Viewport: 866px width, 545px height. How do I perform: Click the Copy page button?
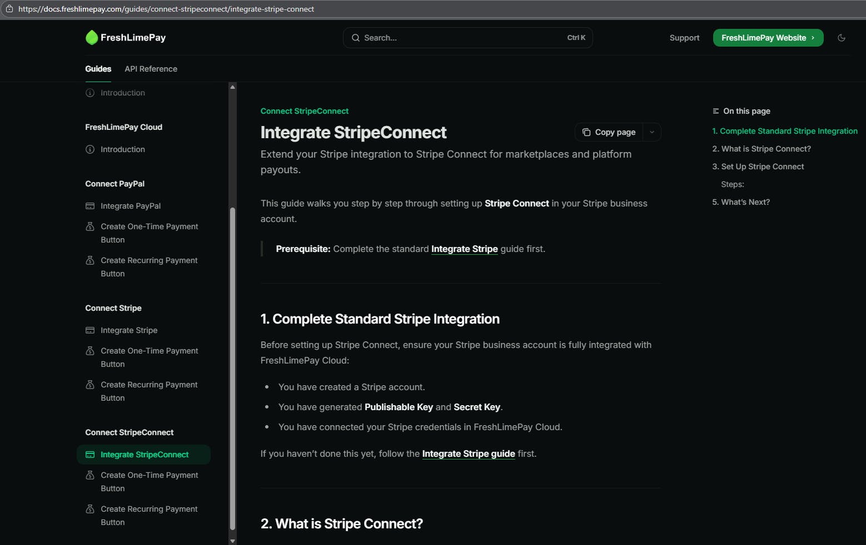pos(609,132)
